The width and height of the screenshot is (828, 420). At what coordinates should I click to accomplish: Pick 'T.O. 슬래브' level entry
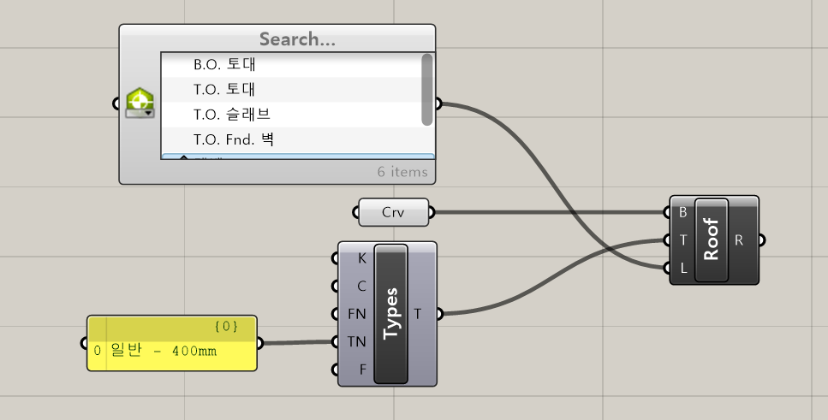231,114
